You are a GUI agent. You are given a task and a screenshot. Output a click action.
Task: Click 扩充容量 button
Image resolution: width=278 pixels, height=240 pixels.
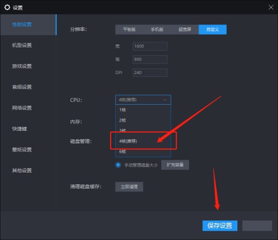[175, 165]
